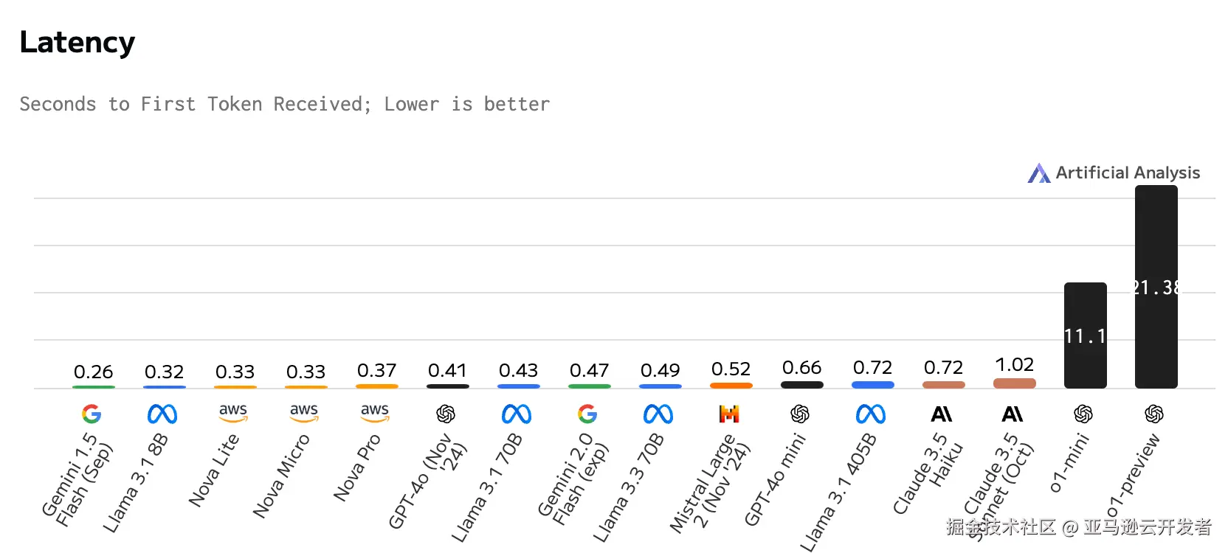Select the o1-mini bar showing 11.1

tap(1085, 335)
